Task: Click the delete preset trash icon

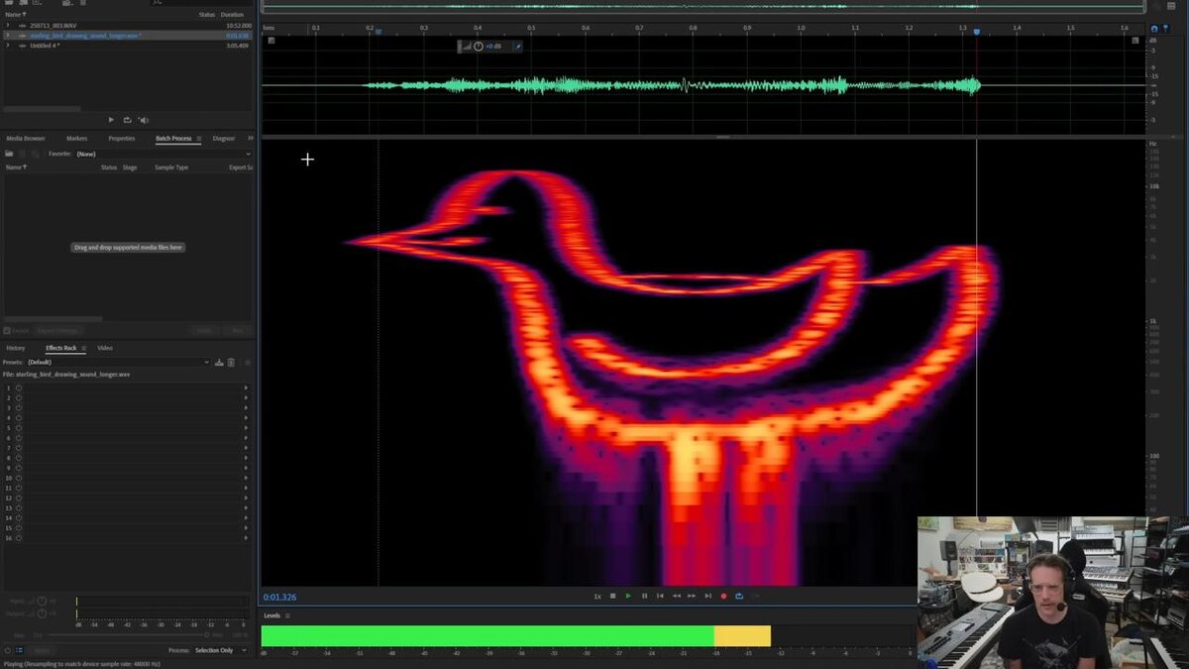Action: pos(231,363)
